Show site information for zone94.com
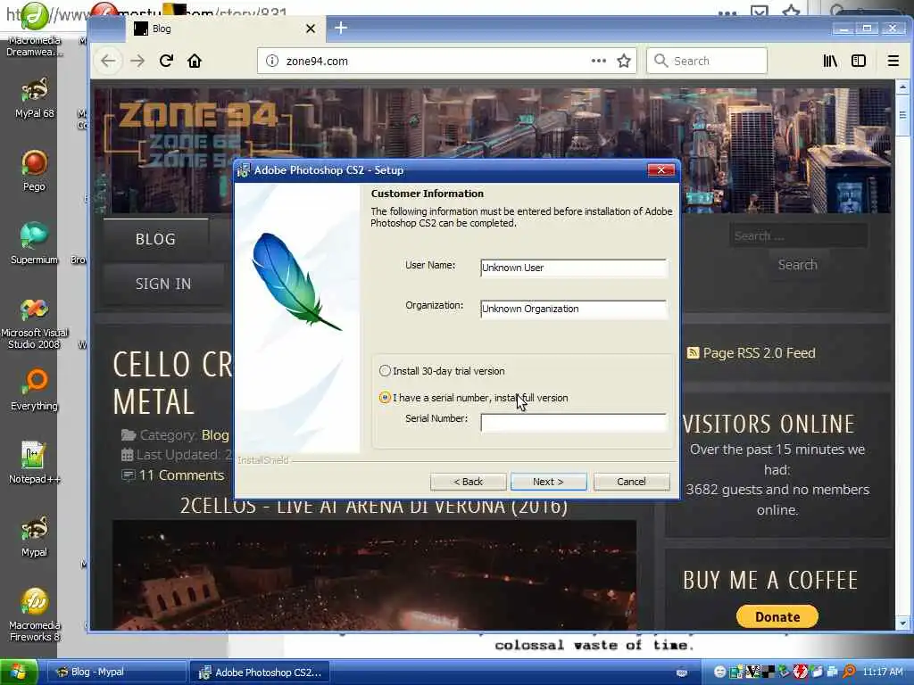 [x=271, y=61]
